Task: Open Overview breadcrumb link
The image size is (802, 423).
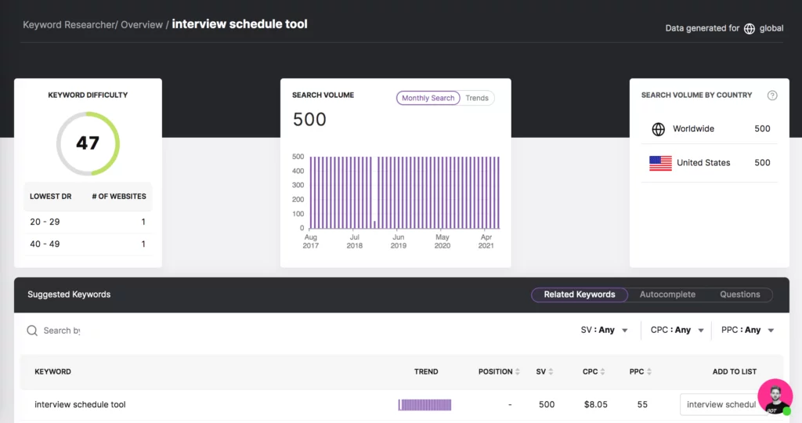Action: pyautogui.click(x=142, y=25)
